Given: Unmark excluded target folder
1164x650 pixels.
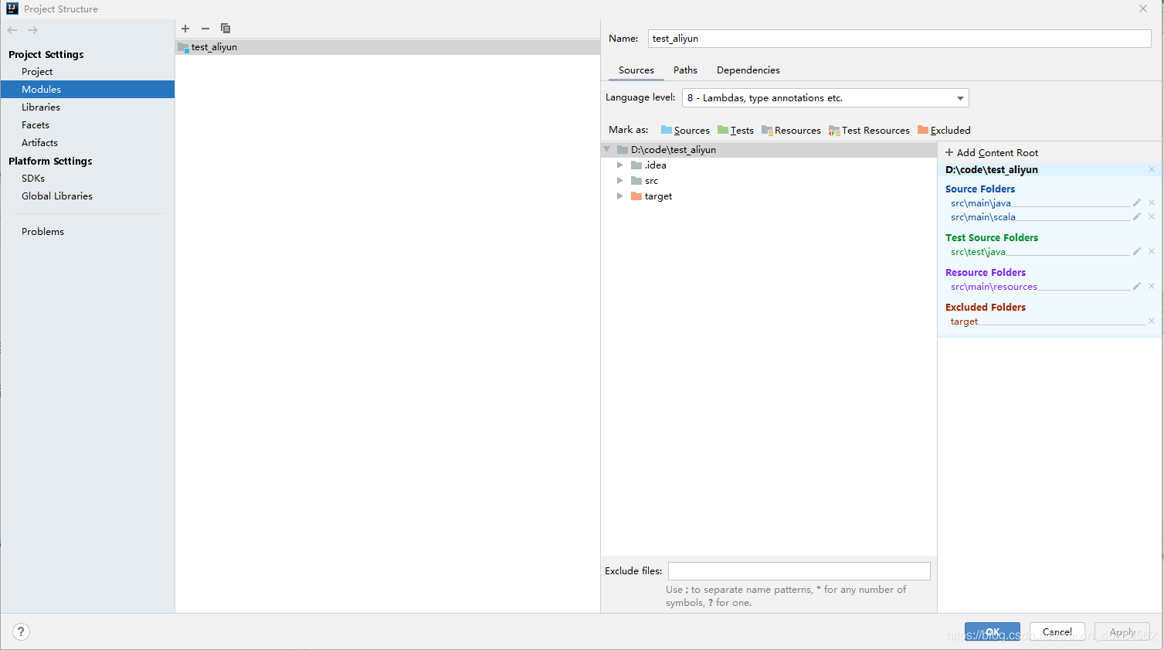Looking at the screenshot, I should point(1152,321).
